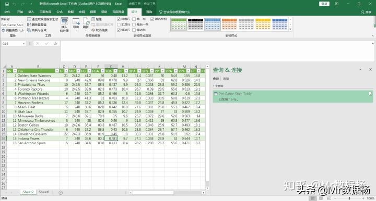Switch to Formulas (公式) tab
The width and height of the screenshot is (376, 201).
[x=60, y=11]
